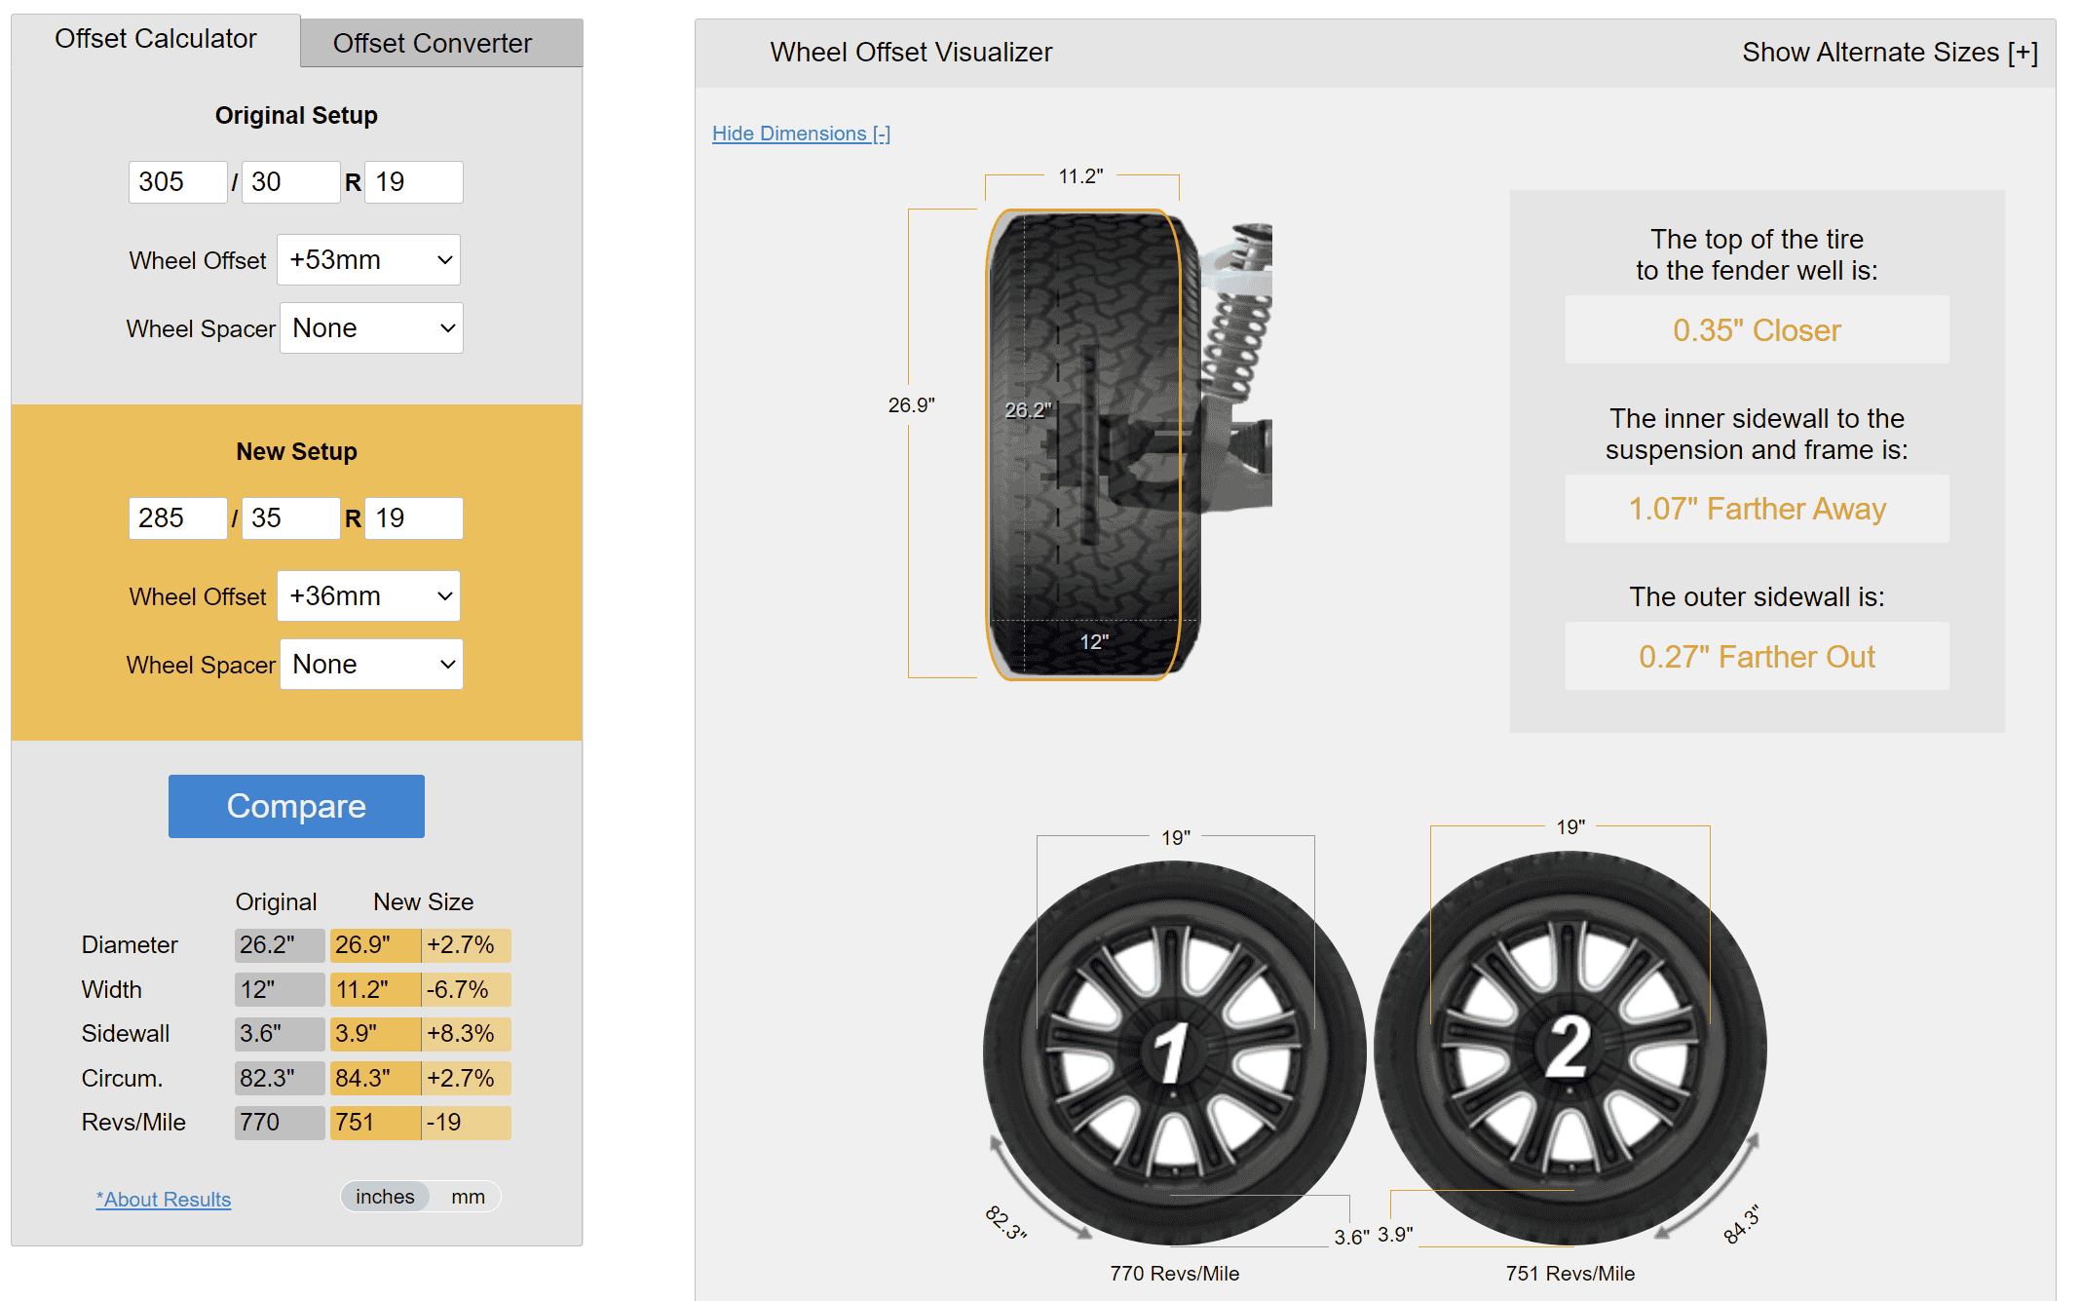Image resolution: width=2080 pixels, height=1301 pixels.
Task: Click the 770 Revs/Mile caption
Action: [x=1174, y=1274]
